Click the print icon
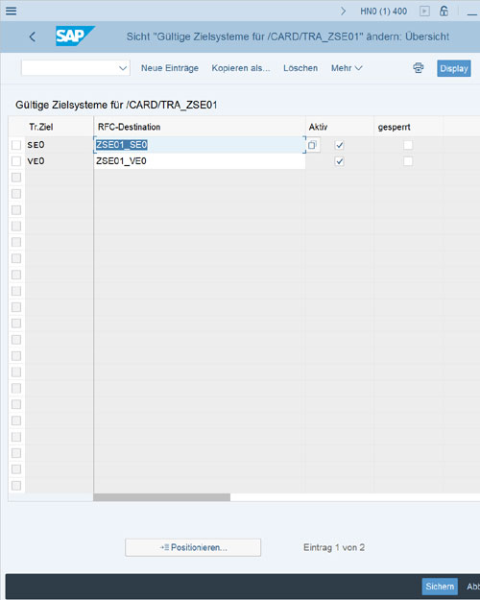Image resolution: width=480 pixels, height=600 pixels. [419, 68]
